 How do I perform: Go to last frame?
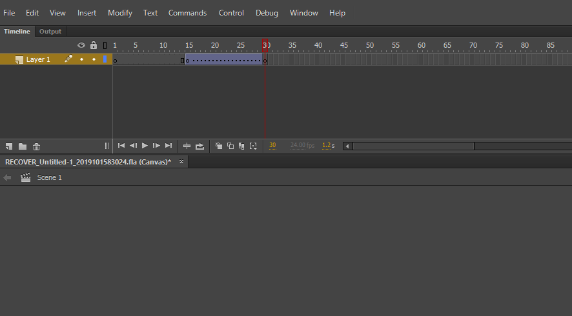click(x=168, y=146)
